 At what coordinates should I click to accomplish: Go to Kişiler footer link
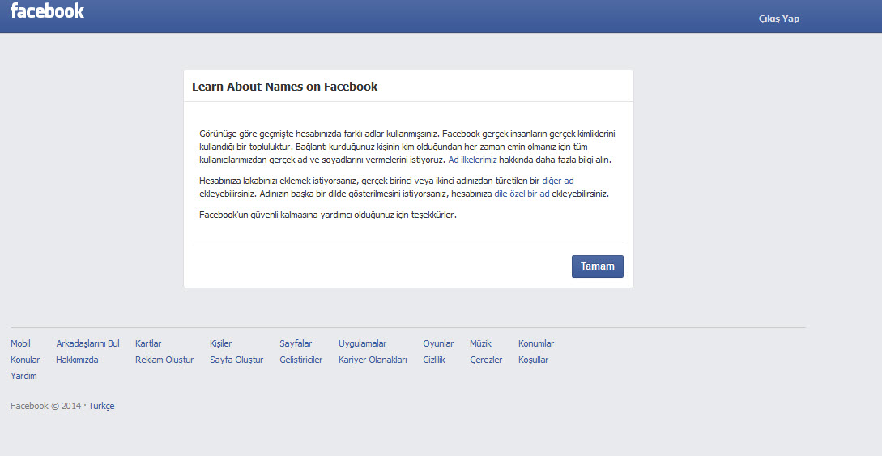pyautogui.click(x=220, y=343)
